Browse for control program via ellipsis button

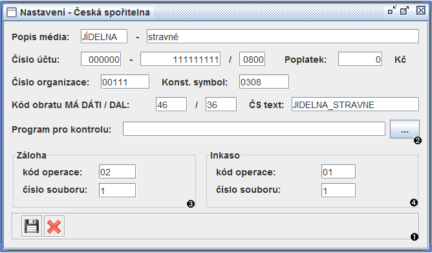pos(405,129)
